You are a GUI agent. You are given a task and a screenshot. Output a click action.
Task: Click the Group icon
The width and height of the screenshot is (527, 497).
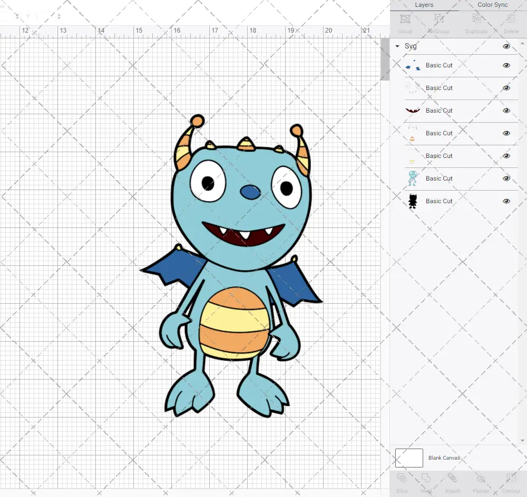(x=405, y=19)
